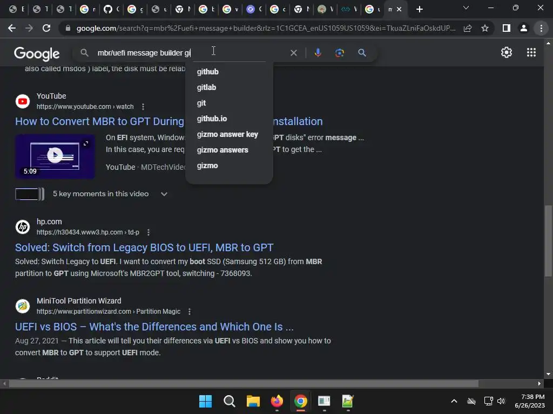Click the vertical page scrollbar thumb
Viewport: 553px width, 414px height.
pyautogui.click(x=548, y=241)
